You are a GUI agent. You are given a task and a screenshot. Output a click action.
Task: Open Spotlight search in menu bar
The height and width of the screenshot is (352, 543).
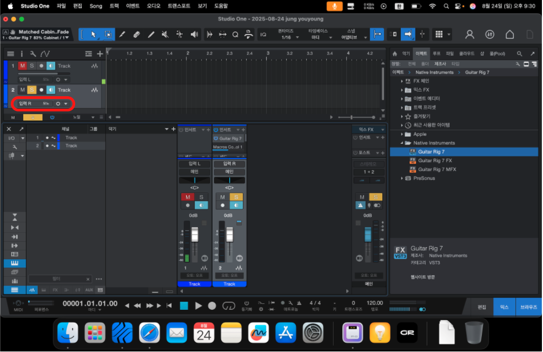pos(446,6)
